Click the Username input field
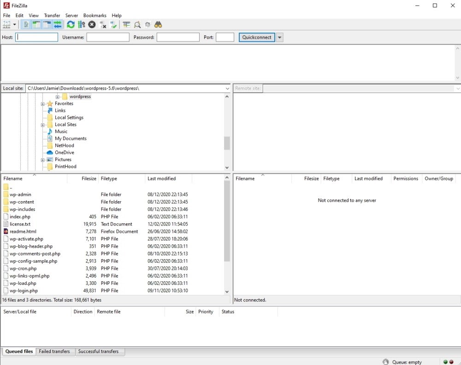461x365 pixels. click(x=107, y=37)
